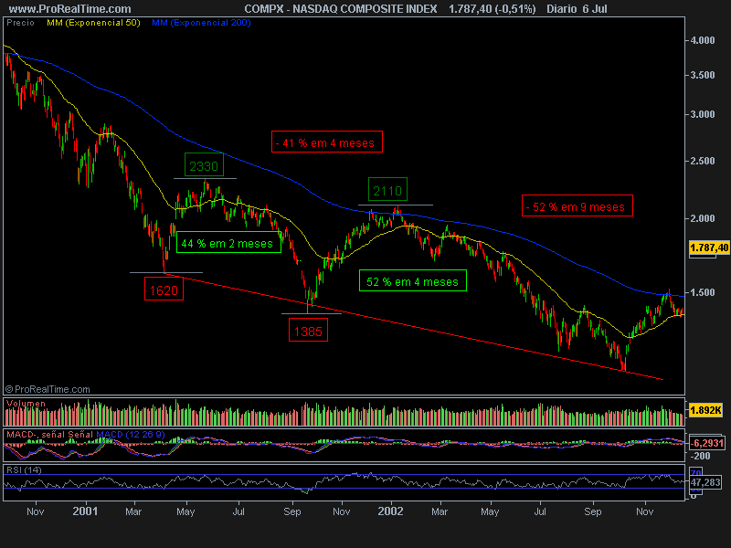The width and height of the screenshot is (731, 548).
Task: Click the © ProRealTime.com copyright text
Action: point(48,389)
